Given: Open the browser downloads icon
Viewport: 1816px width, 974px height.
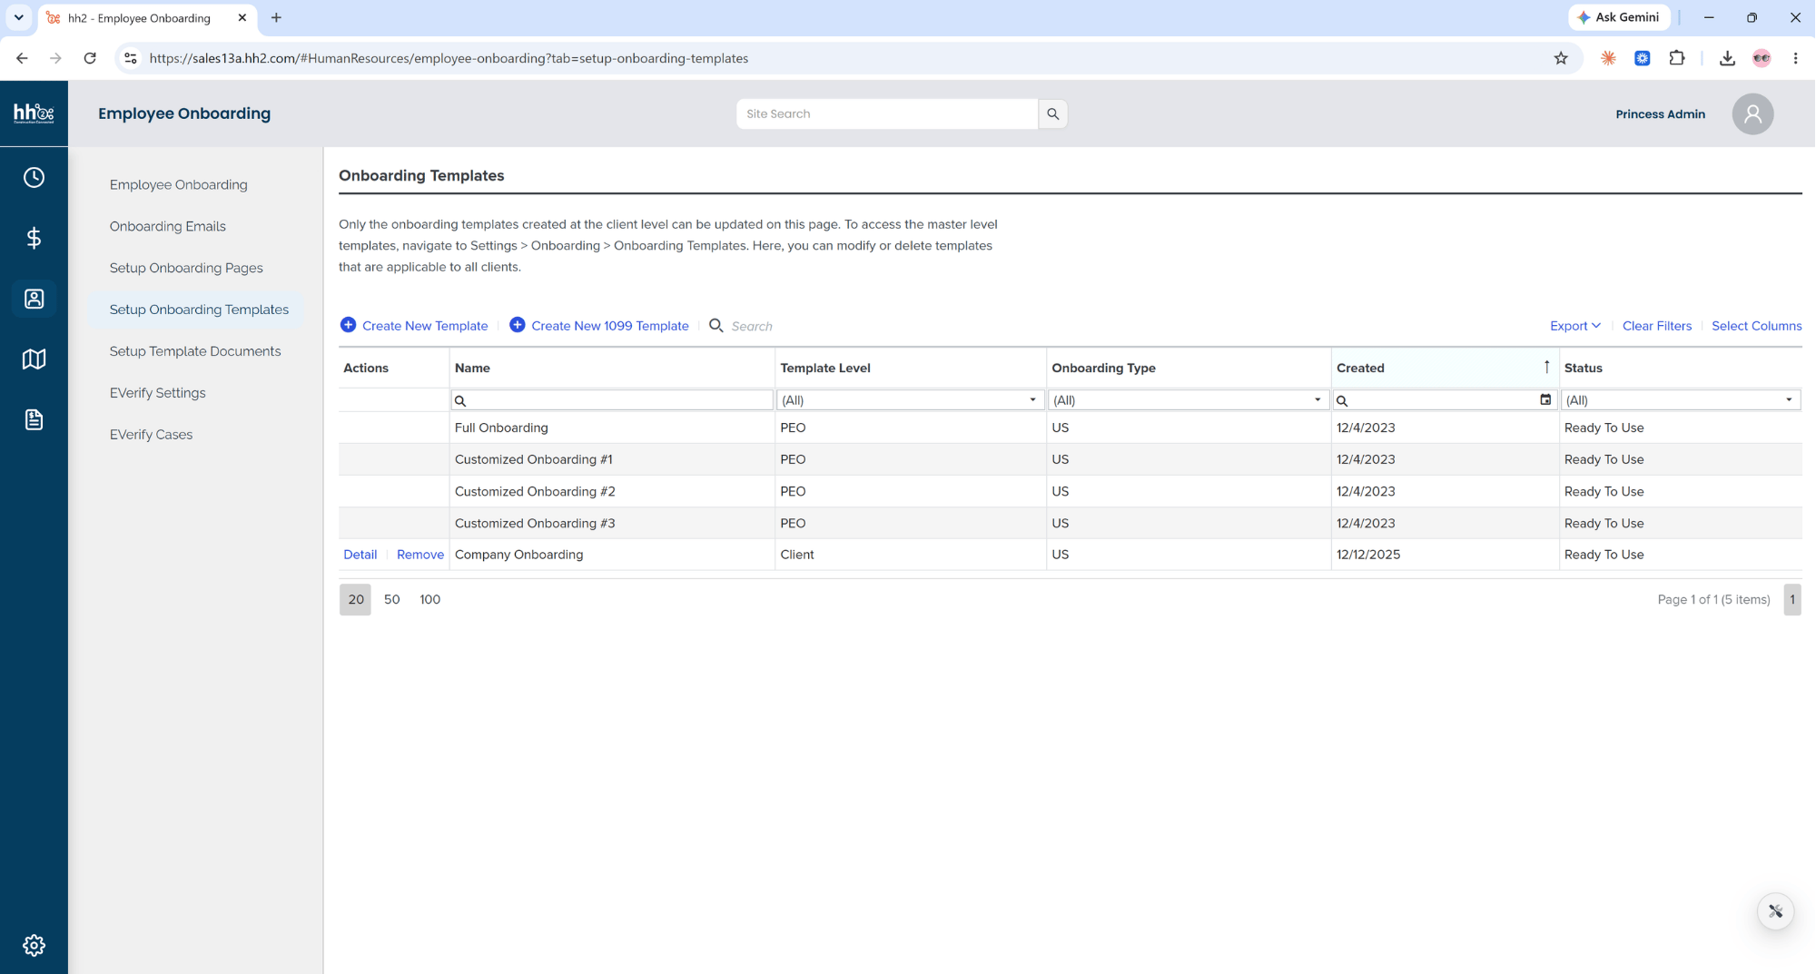Looking at the screenshot, I should coord(1727,58).
